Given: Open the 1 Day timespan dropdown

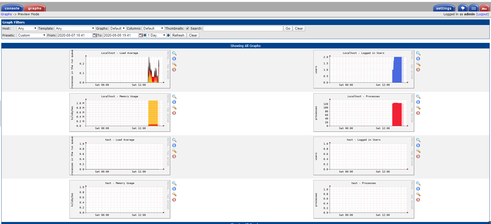Looking at the screenshot, I should point(157,35).
